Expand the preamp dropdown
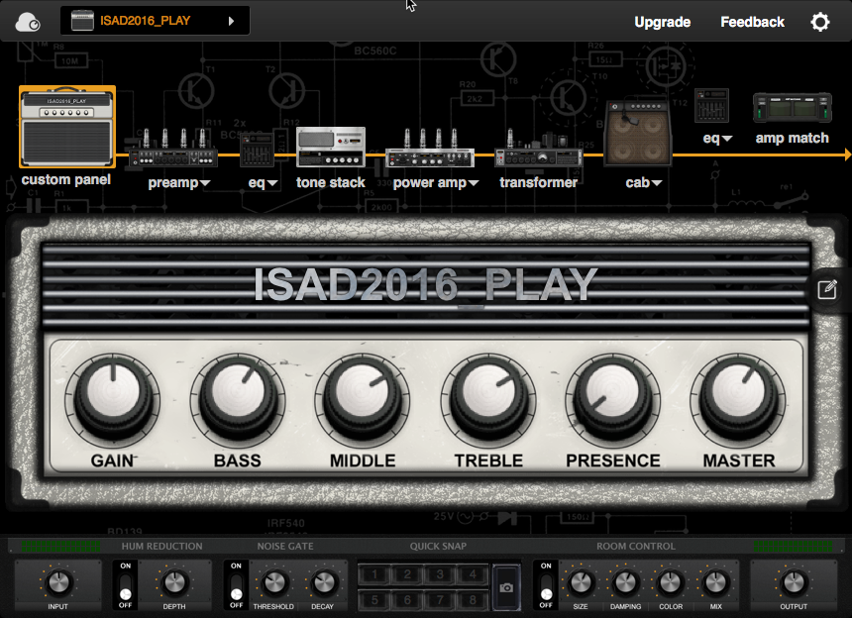 (x=179, y=183)
